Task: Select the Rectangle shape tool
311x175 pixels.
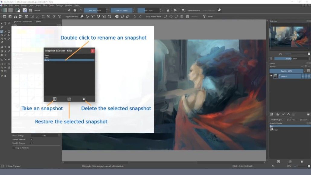Action: (x=9, y=31)
